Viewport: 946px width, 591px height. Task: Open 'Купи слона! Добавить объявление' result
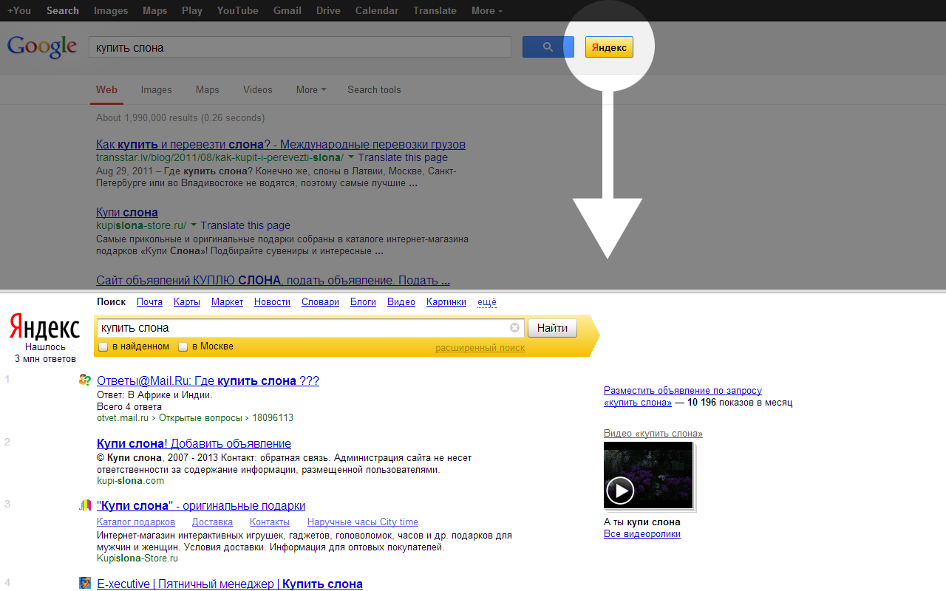coord(194,444)
